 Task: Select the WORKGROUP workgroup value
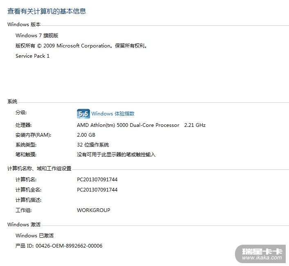pyautogui.click(x=93, y=210)
